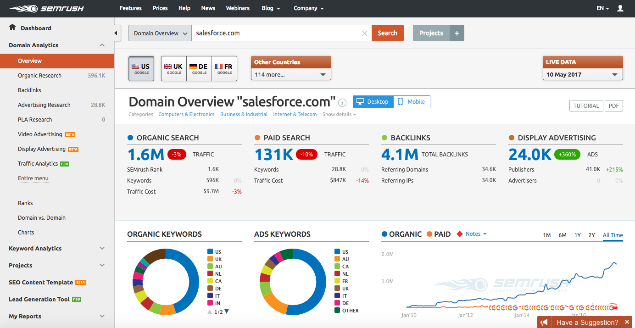The height and width of the screenshot is (328, 635).
Task: Select the UK Google database
Action: pos(174,68)
